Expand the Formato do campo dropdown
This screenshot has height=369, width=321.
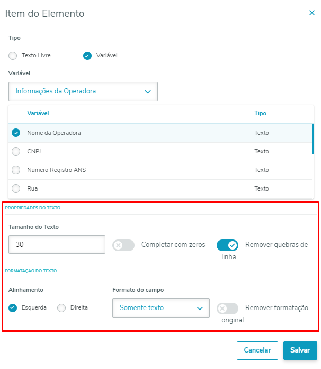(x=161, y=308)
